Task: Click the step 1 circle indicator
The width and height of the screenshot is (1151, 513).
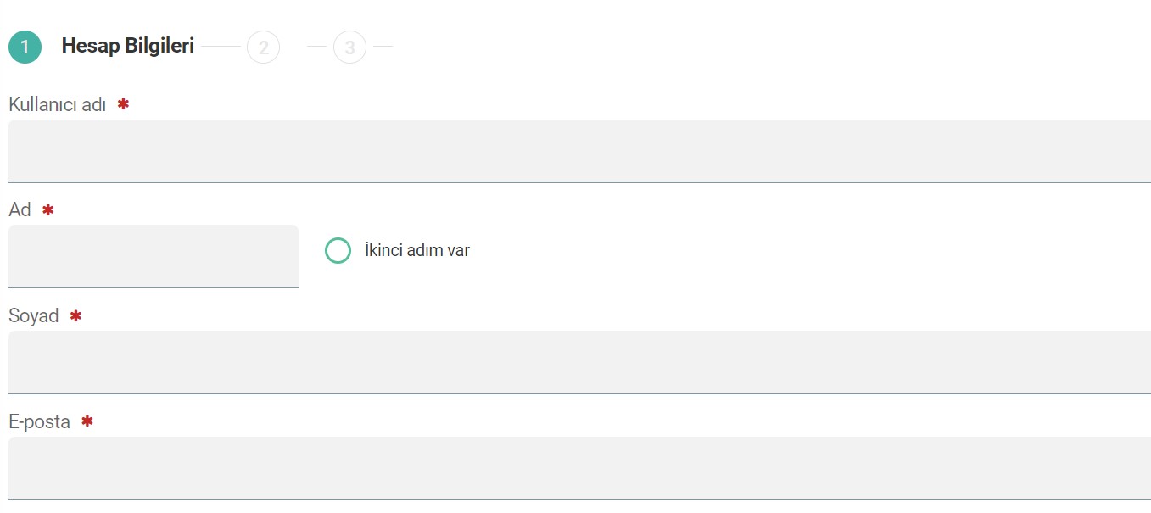Action: coord(25,47)
